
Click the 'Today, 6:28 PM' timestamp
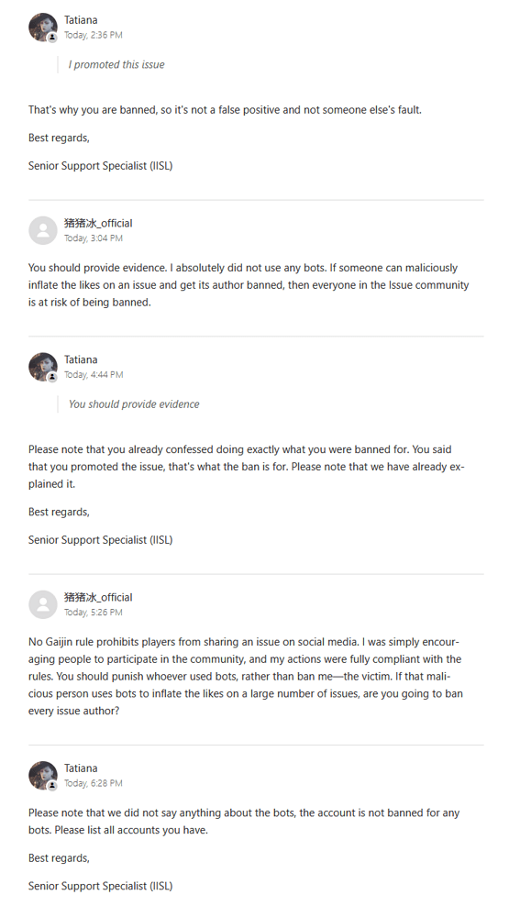click(x=93, y=783)
